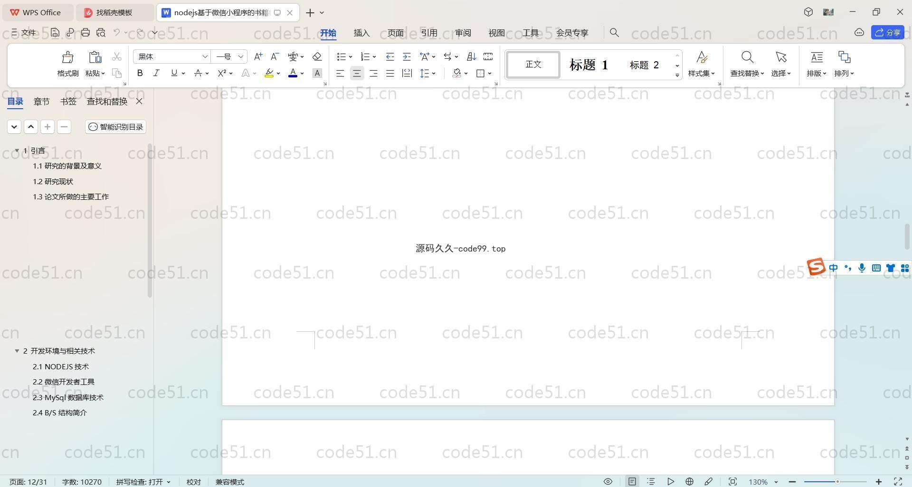The image size is (912, 487).
Task: Click the increase indent icon
Action: pyautogui.click(x=407, y=56)
